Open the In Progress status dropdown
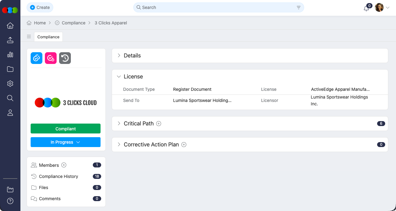 [66, 142]
